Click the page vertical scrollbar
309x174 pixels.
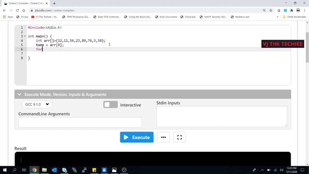tap(307, 47)
